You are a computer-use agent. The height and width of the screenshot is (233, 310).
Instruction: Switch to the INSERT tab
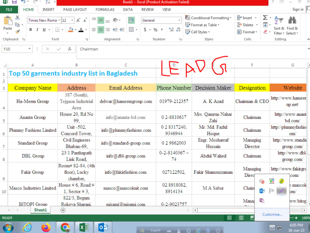point(48,10)
